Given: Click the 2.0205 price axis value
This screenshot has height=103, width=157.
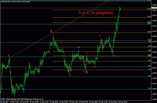Looking at the screenshot, I should click(154, 52).
